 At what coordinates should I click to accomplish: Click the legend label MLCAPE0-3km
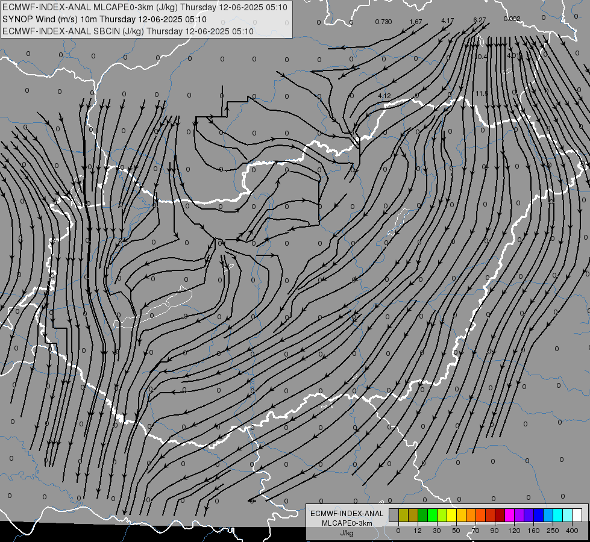[347, 523]
